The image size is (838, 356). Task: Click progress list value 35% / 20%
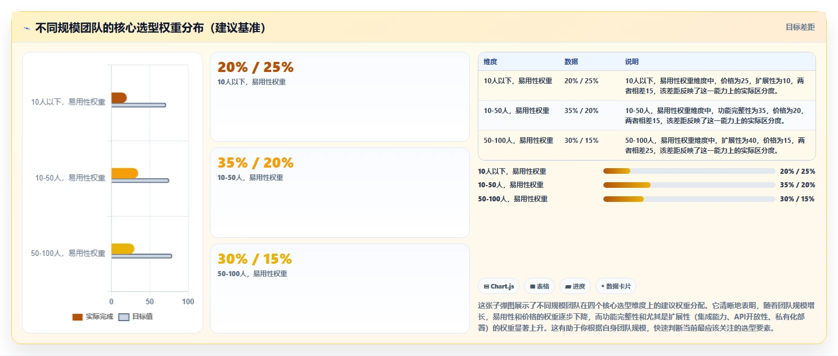click(x=797, y=185)
